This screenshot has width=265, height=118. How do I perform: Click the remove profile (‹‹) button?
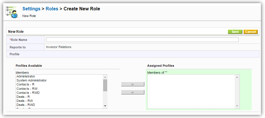(132, 92)
